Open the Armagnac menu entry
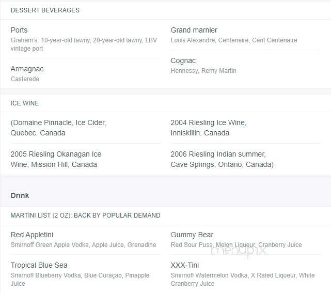 (27, 69)
